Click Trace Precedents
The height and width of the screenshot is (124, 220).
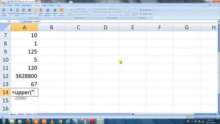100,9
